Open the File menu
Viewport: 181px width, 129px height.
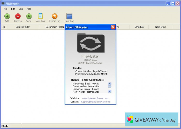click(5, 9)
